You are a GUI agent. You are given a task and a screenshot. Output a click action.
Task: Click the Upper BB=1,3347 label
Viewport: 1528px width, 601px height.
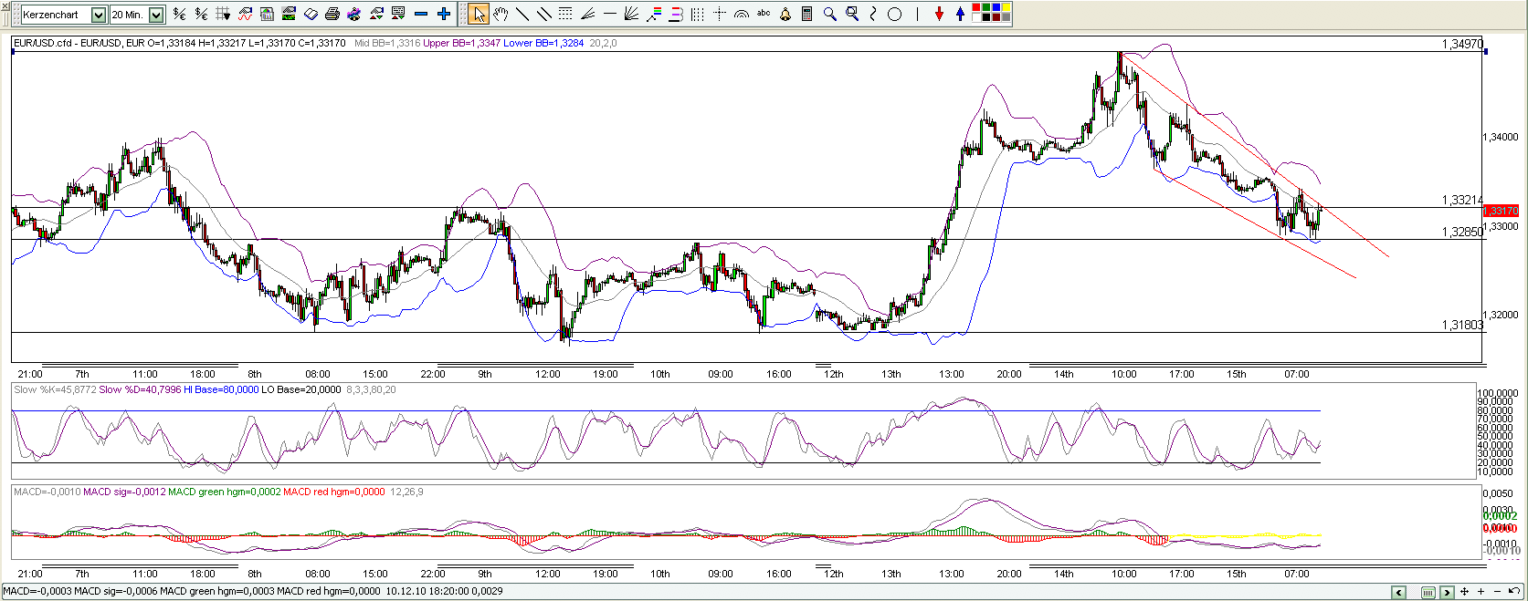(x=461, y=43)
